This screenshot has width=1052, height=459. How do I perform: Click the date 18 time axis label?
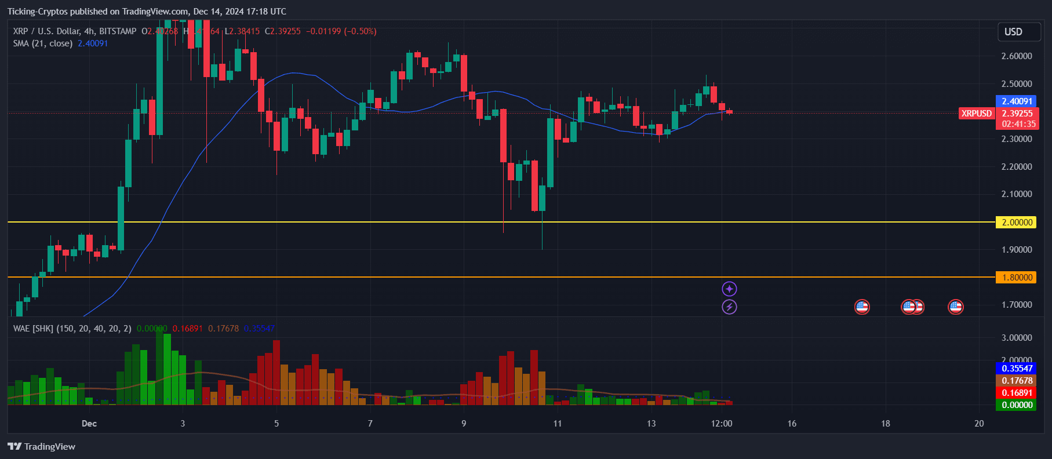(886, 424)
